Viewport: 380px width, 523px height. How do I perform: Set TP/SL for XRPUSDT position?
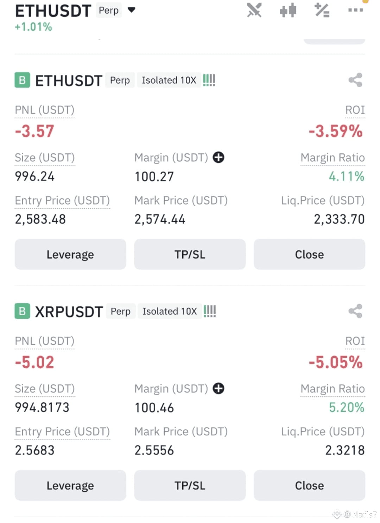190,485
